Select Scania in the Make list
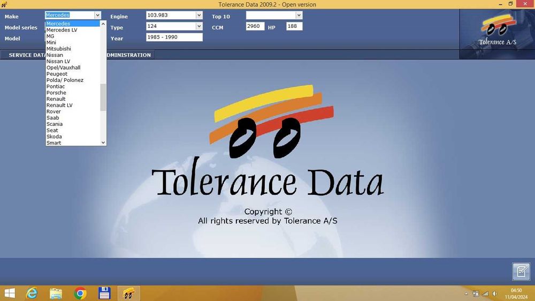The height and width of the screenshot is (301, 535). click(x=73, y=124)
